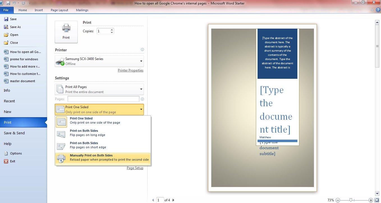Click Quick Access Save icon in title bar
The height and width of the screenshot is (203, 381).
click(8, 3)
